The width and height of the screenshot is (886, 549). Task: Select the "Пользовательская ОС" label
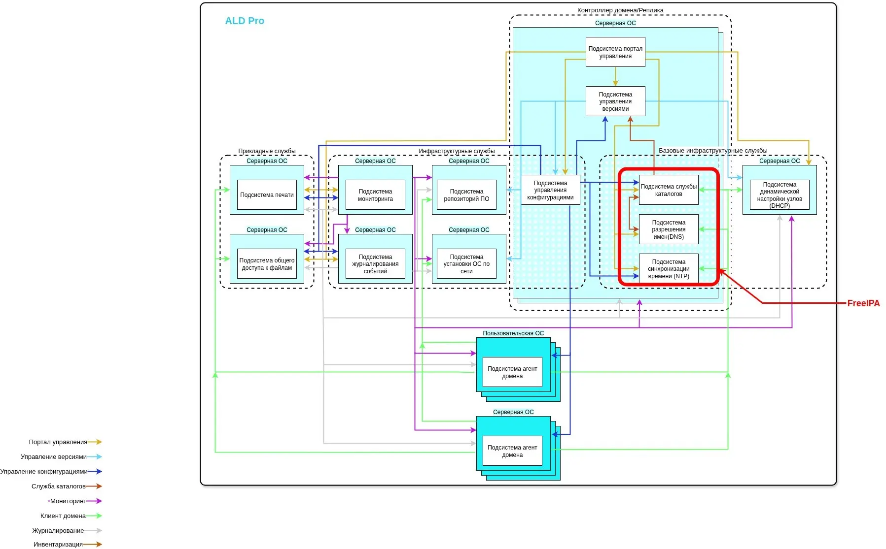pyautogui.click(x=513, y=333)
